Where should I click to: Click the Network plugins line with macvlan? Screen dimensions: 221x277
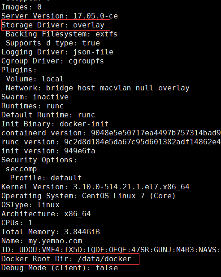(x=98, y=88)
